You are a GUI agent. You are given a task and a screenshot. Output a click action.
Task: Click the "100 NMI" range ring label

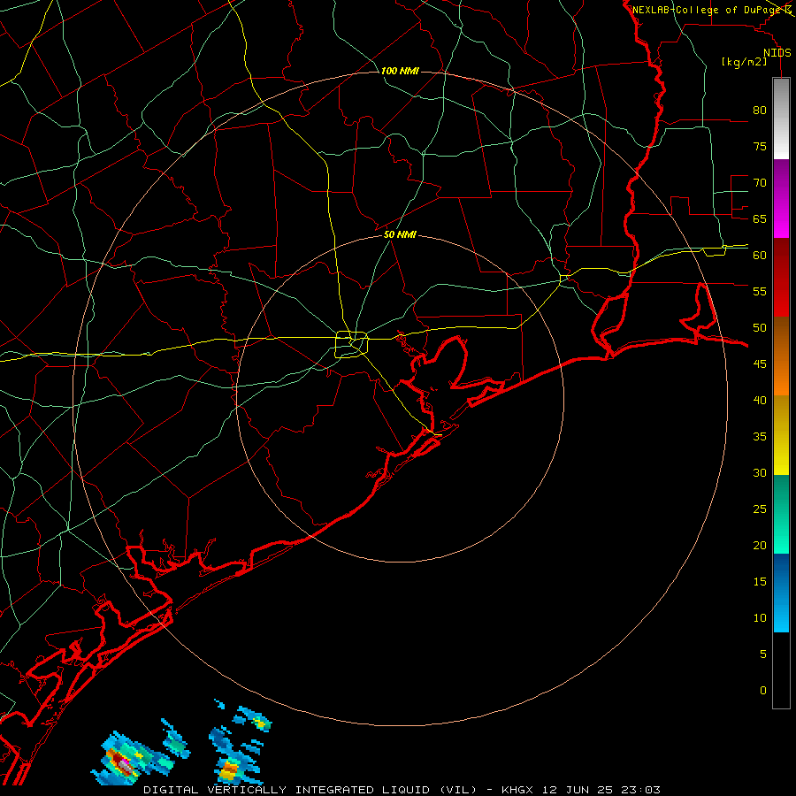pyautogui.click(x=400, y=71)
